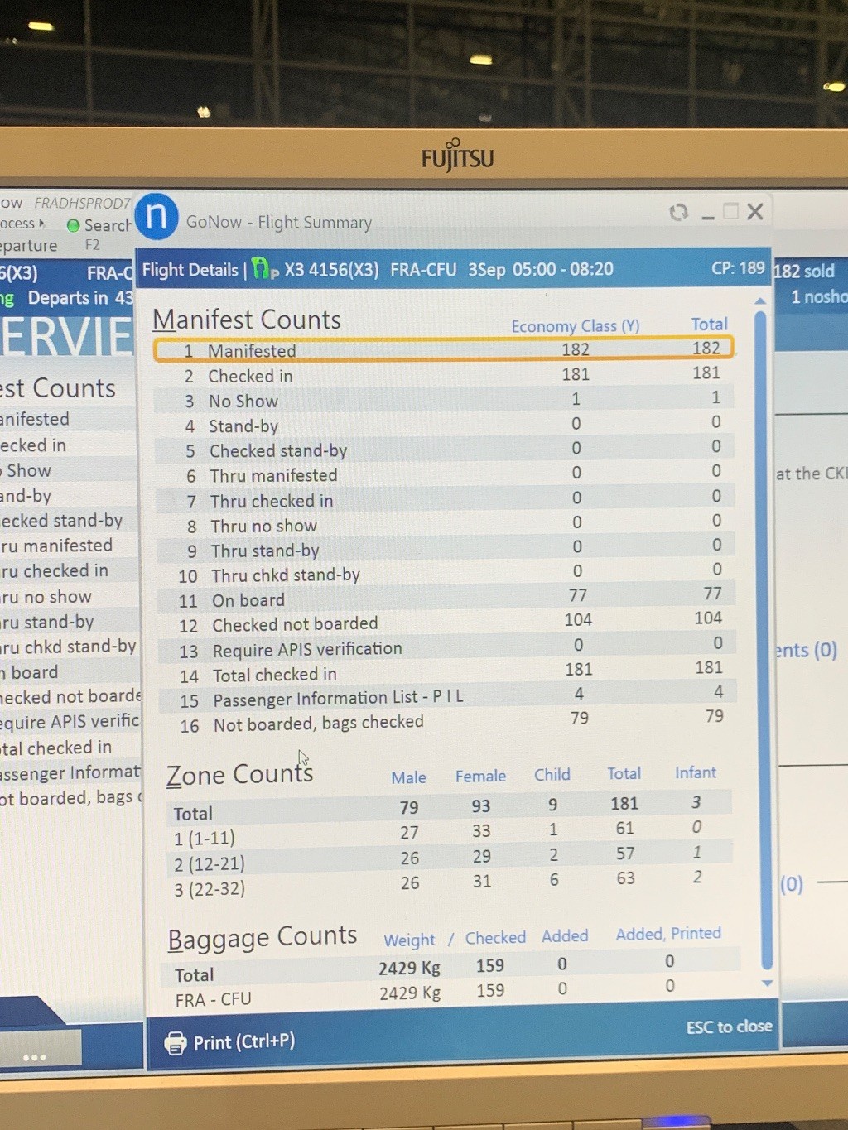Screen dimensions: 848x1130
Task: Click the green Search icon in background window
Action: pyautogui.click(x=74, y=225)
